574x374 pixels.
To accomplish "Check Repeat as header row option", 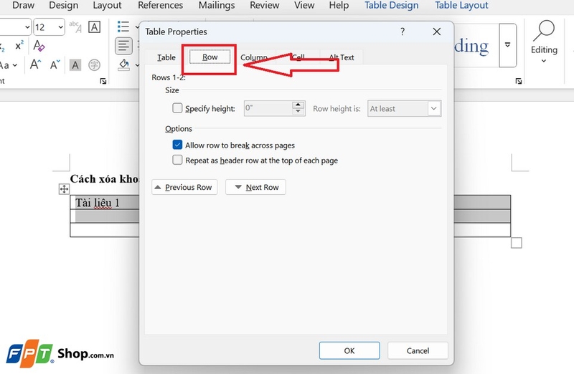I will [x=177, y=160].
